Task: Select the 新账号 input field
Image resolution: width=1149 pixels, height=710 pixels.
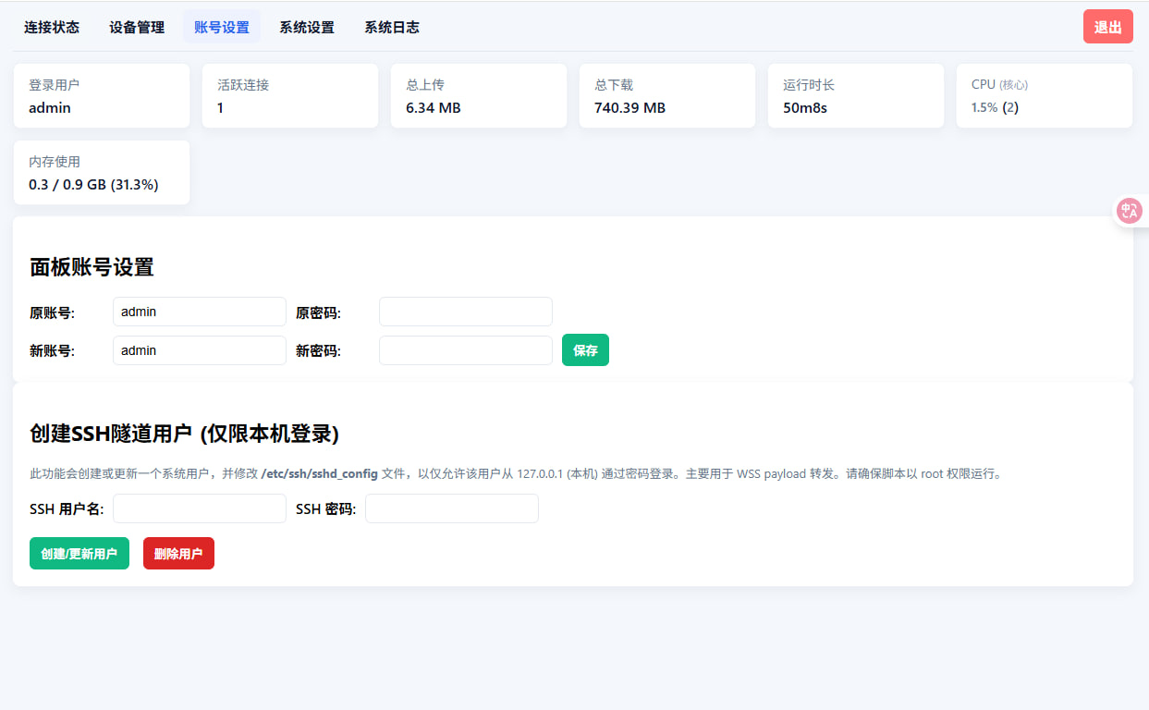Action: click(199, 350)
